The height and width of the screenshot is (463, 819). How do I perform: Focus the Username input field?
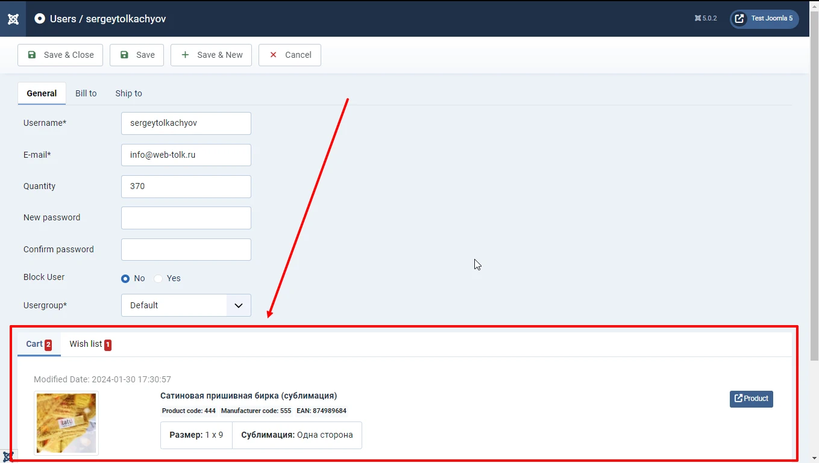click(186, 123)
